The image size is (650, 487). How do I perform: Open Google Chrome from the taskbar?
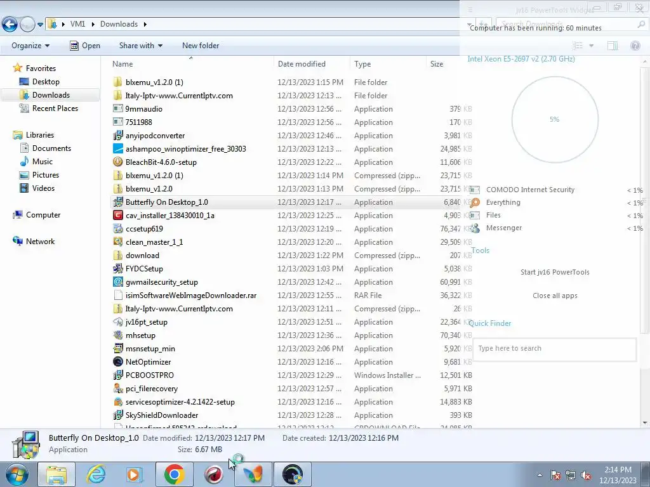click(174, 474)
